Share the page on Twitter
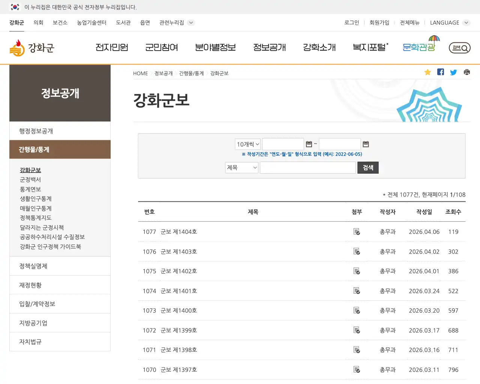Screen dimensions: 480x384 click(x=453, y=72)
